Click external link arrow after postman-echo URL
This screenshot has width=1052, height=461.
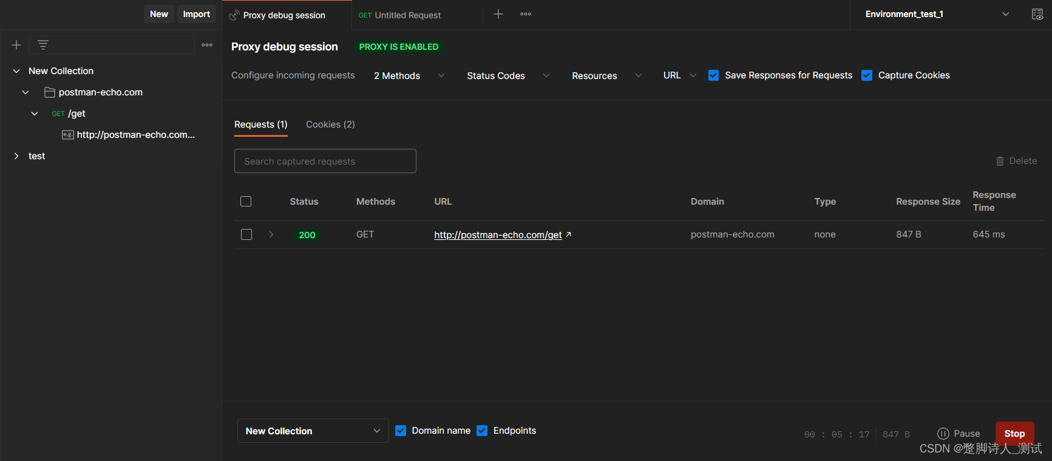[568, 234]
